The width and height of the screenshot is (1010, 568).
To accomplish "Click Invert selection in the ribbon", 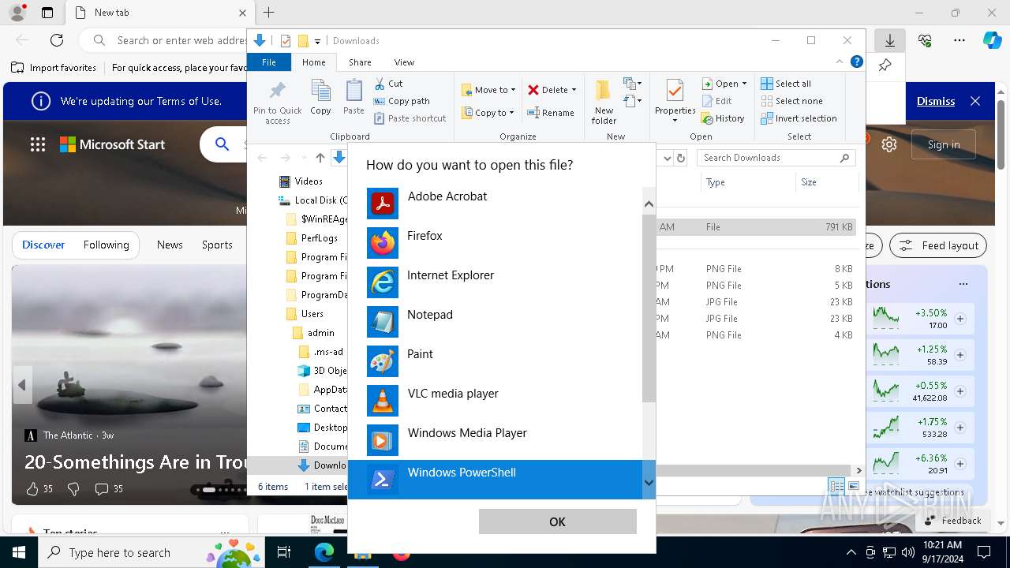I will [799, 118].
